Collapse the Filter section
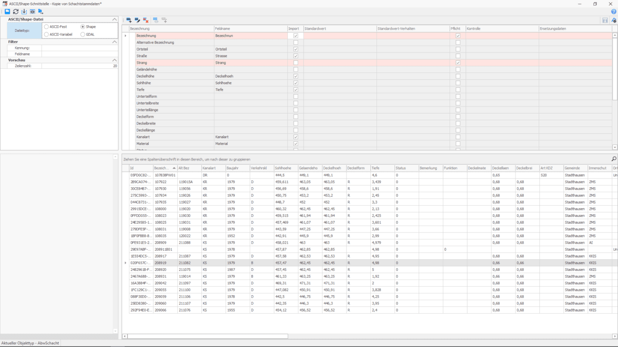Image resolution: width=618 pixels, height=347 pixels. [x=114, y=42]
